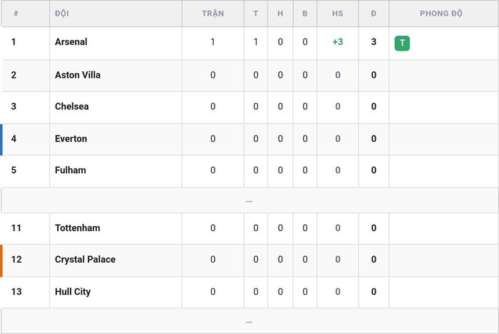Expand the hidden rows below Fulham
Viewport: 499px width, 334px height.
pyautogui.click(x=249, y=201)
